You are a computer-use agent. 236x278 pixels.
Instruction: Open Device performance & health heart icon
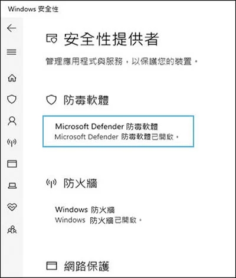coord(12,207)
